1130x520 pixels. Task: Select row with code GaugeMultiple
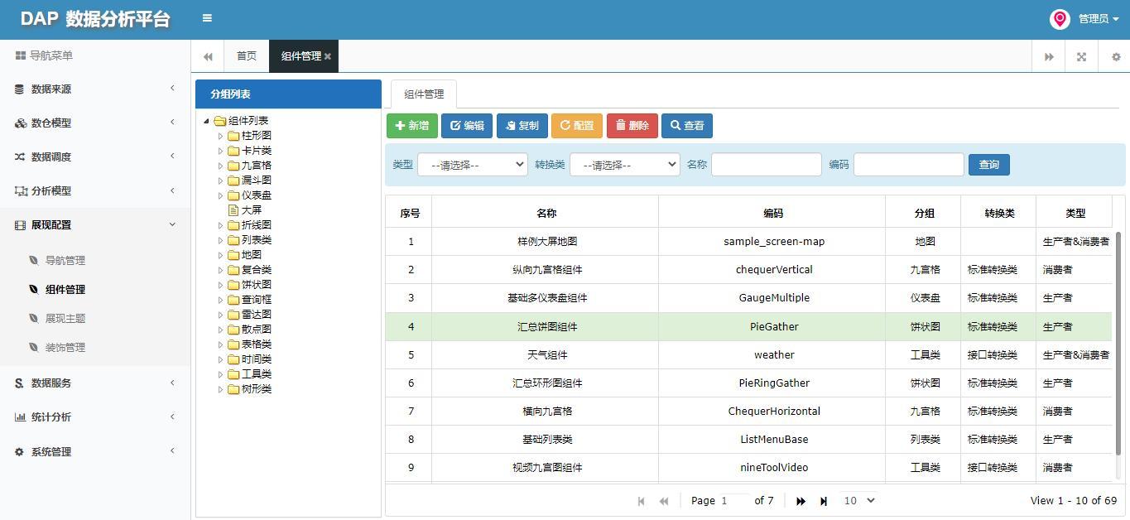(x=748, y=298)
